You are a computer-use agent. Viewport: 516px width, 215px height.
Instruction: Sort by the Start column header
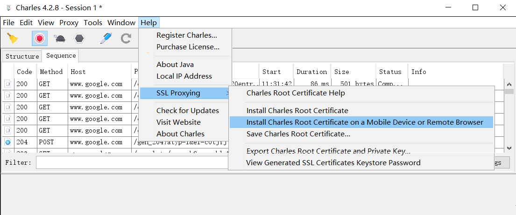(x=276, y=72)
